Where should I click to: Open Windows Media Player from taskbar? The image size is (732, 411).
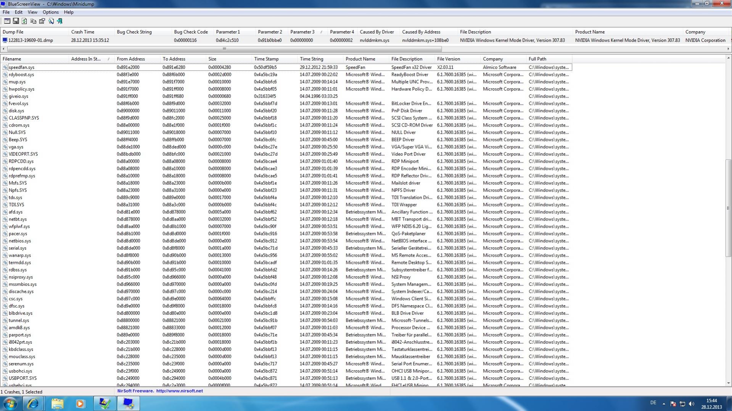80,404
